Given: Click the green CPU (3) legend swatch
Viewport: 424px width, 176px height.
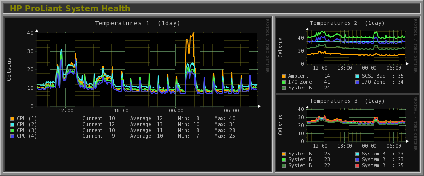Looking at the screenshot, I should pyautogui.click(x=12, y=131).
